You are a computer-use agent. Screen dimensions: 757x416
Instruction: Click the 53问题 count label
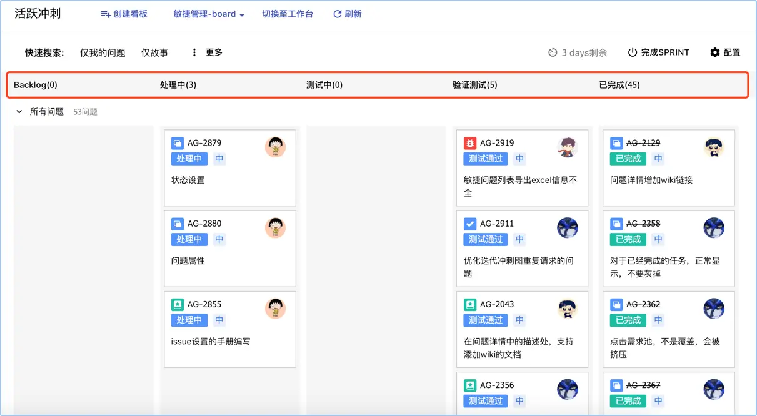coord(85,112)
